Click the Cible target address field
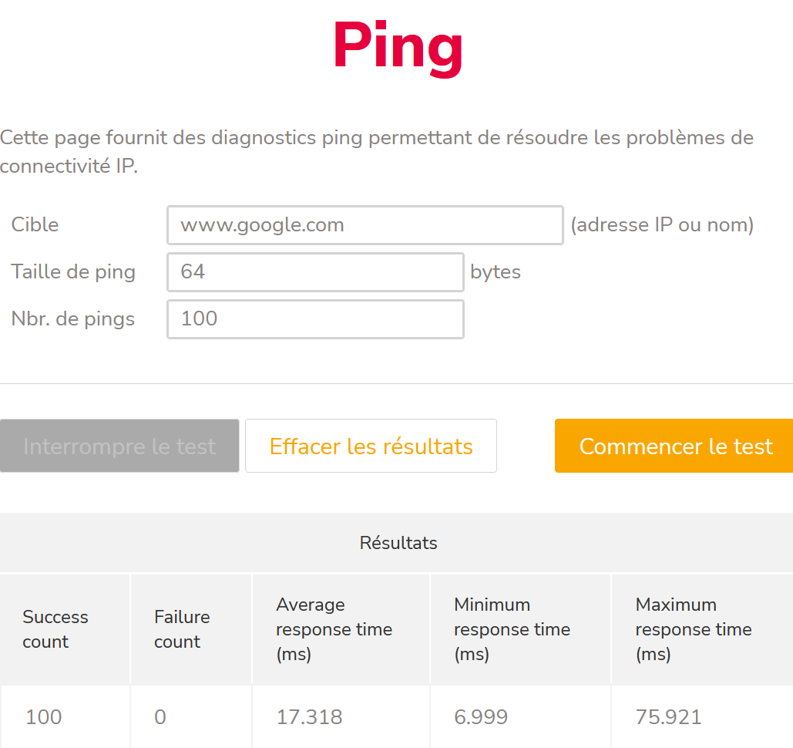This screenshot has width=793, height=748. click(x=365, y=225)
